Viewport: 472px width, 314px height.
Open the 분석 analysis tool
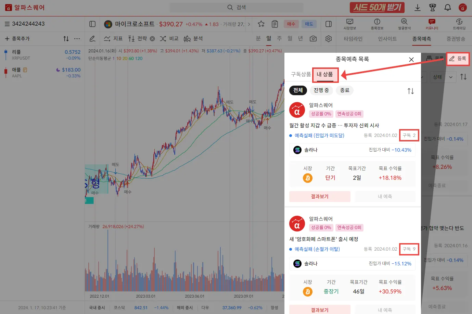click(x=193, y=39)
